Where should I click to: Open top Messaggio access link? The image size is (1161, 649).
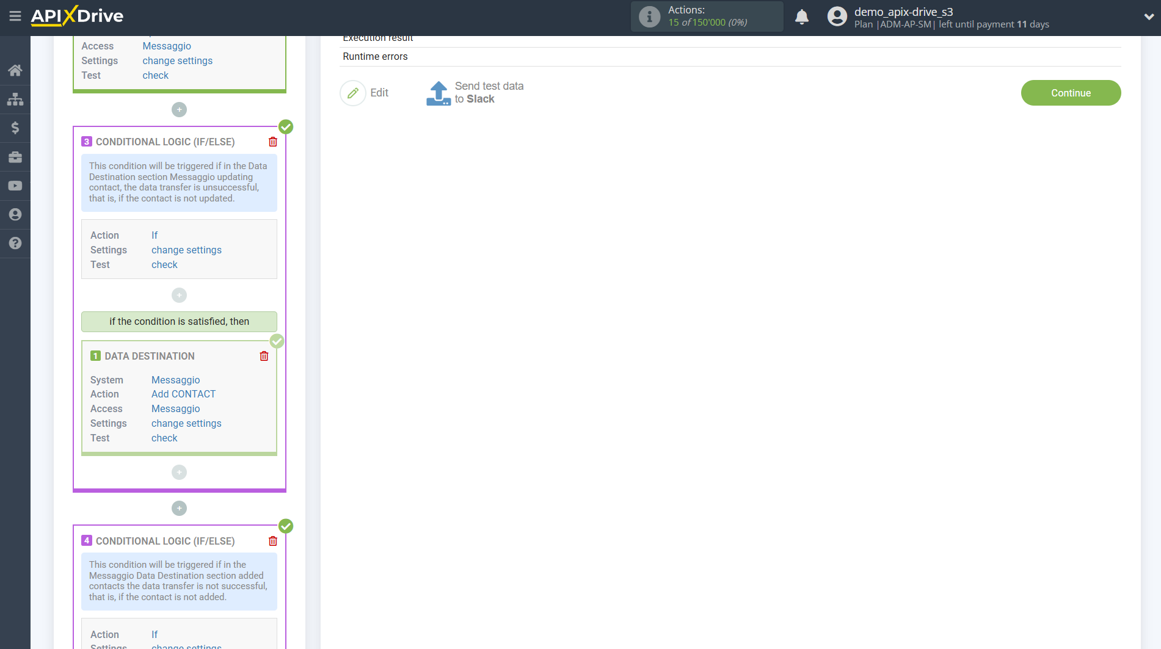[167, 46]
